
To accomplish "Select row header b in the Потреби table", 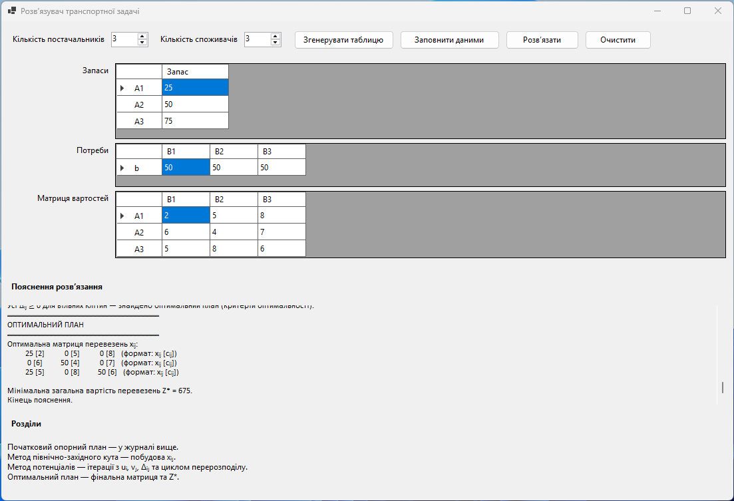I will click(x=139, y=168).
